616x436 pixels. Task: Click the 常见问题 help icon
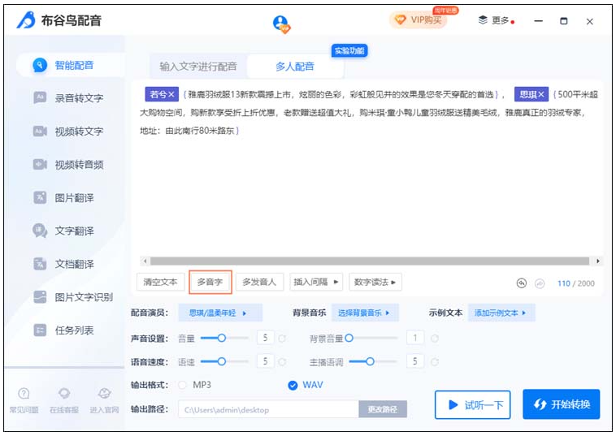[24, 394]
